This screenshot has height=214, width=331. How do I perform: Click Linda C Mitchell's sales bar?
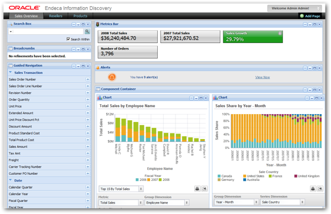[118, 130]
